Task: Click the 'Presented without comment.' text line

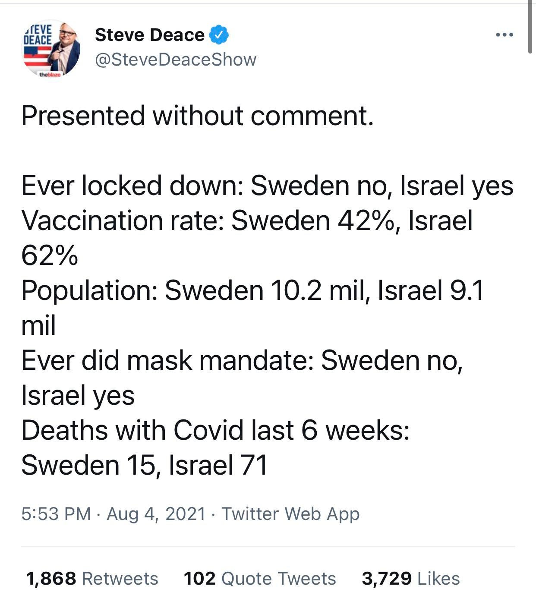Action: pyautogui.click(x=197, y=116)
